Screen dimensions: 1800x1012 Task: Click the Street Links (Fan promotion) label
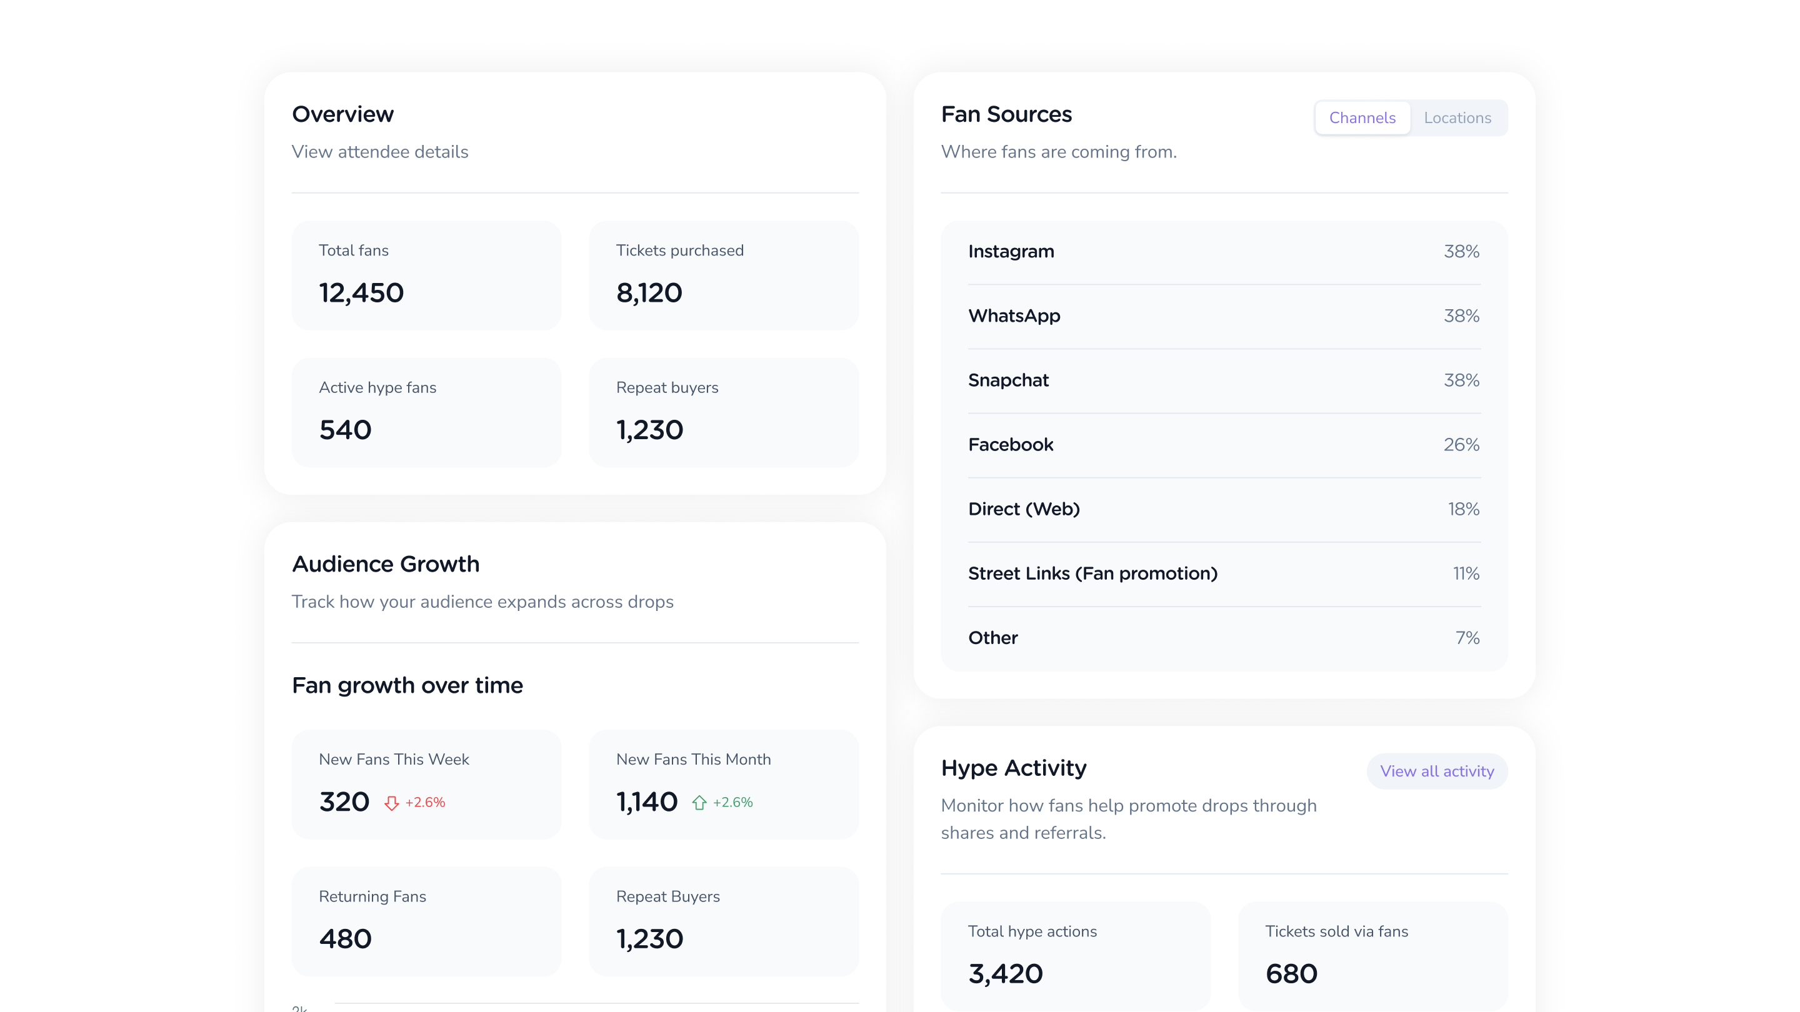tap(1093, 573)
